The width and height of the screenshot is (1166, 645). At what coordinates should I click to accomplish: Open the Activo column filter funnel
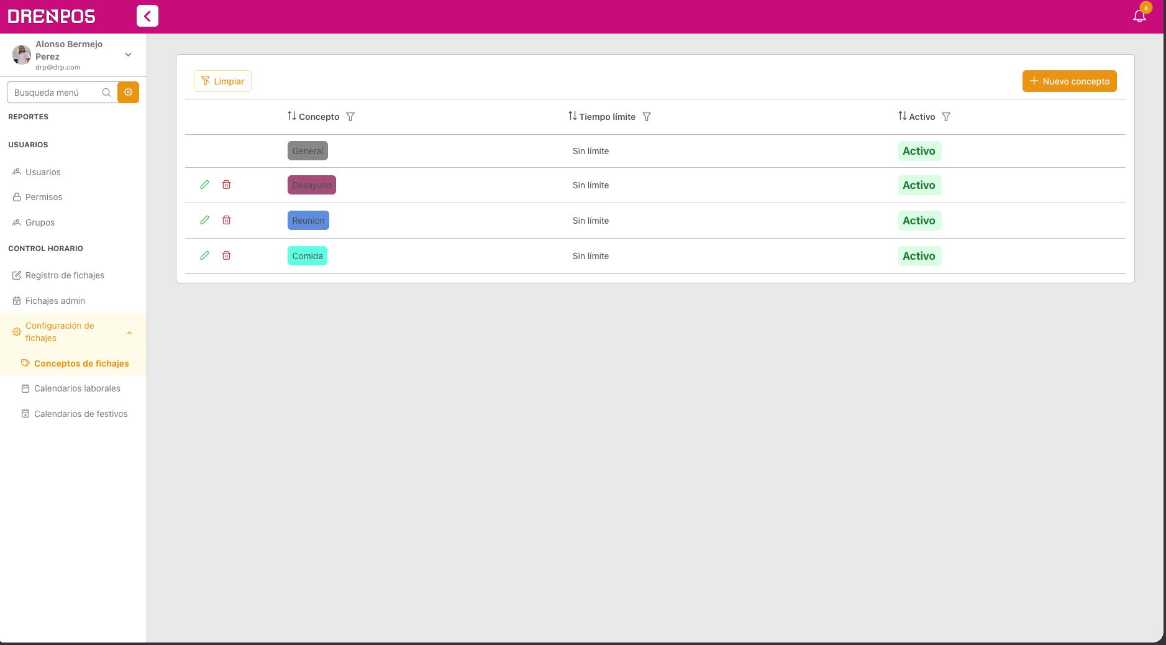(x=946, y=117)
